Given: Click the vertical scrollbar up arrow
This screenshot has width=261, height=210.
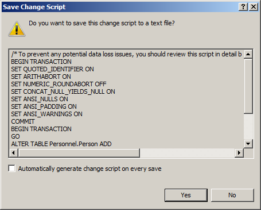Looking at the screenshot, I should tap(248, 54).
